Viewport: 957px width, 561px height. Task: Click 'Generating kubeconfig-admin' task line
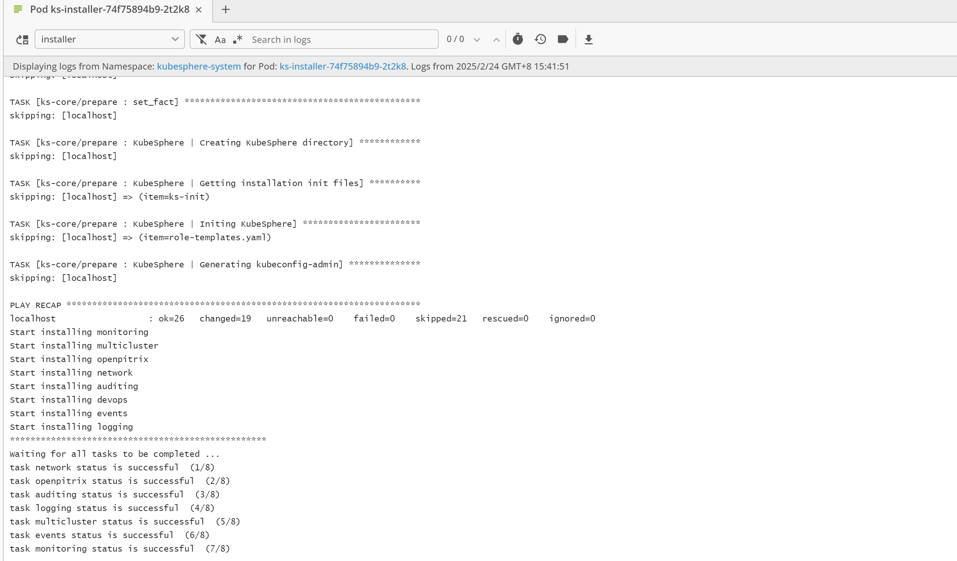(215, 264)
